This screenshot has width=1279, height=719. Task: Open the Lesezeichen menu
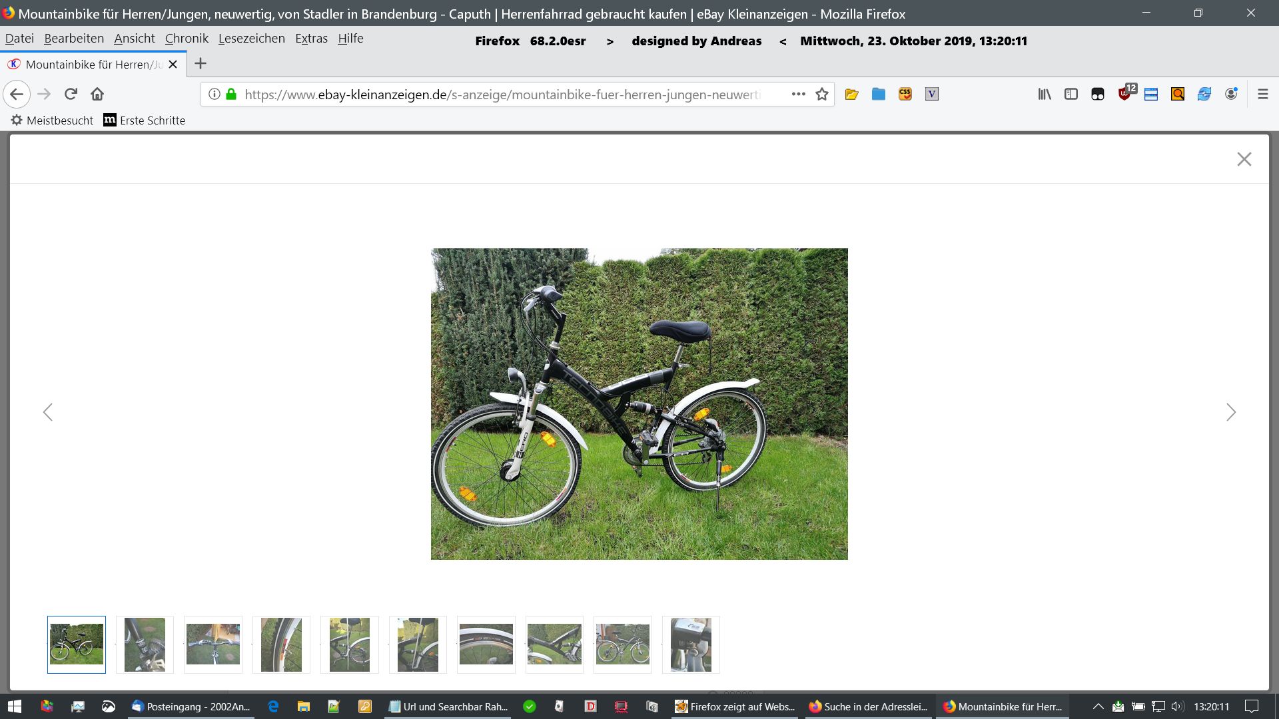[x=251, y=39]
